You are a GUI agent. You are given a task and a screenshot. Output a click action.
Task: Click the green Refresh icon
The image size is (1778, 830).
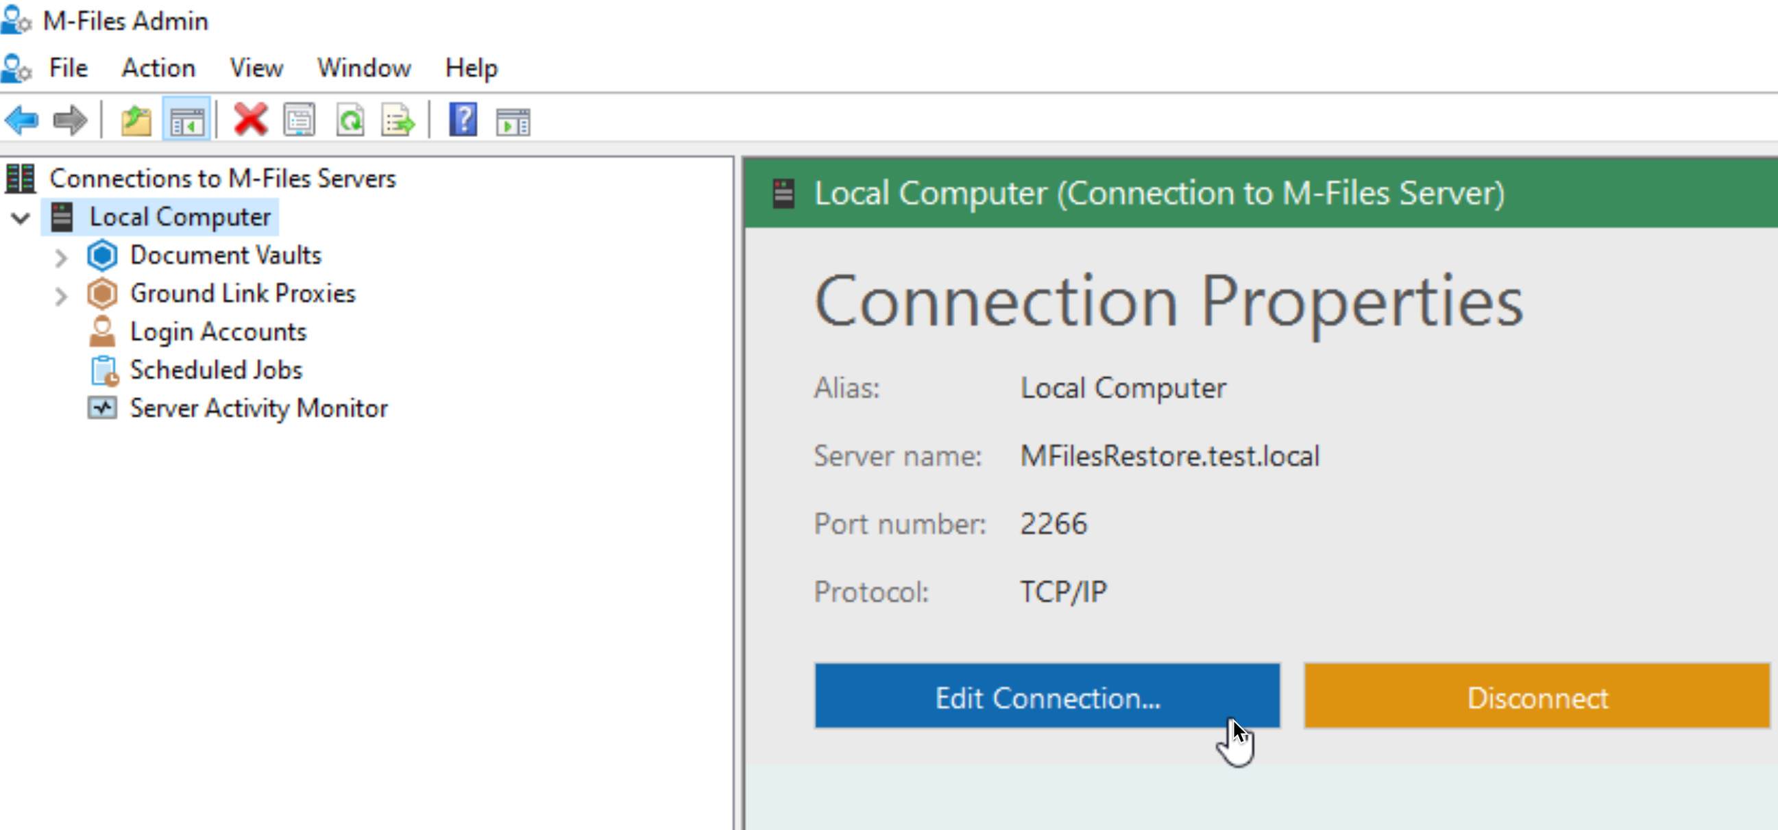(x=350, y=121)
